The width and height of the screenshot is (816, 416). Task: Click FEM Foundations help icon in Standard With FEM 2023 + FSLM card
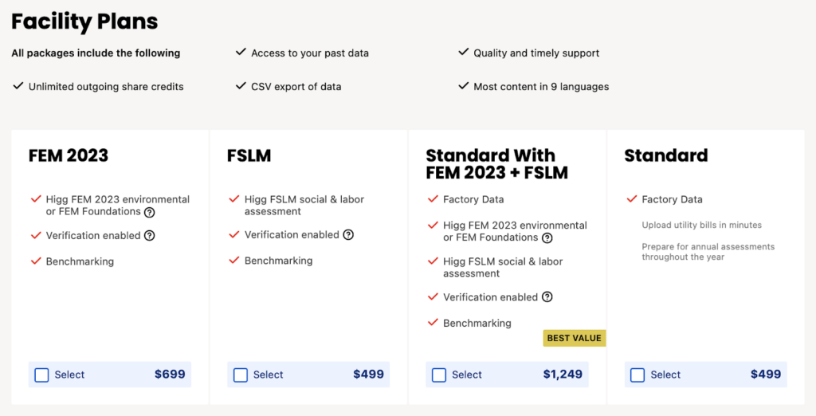[547, 238]
